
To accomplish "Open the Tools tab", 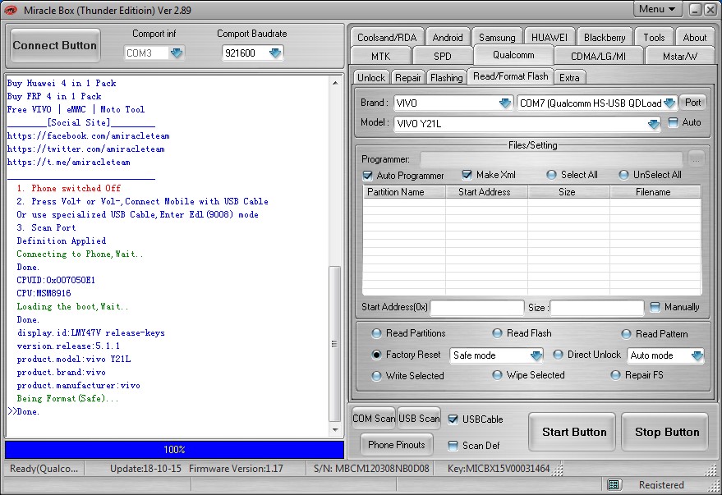I will click(654, 37).
